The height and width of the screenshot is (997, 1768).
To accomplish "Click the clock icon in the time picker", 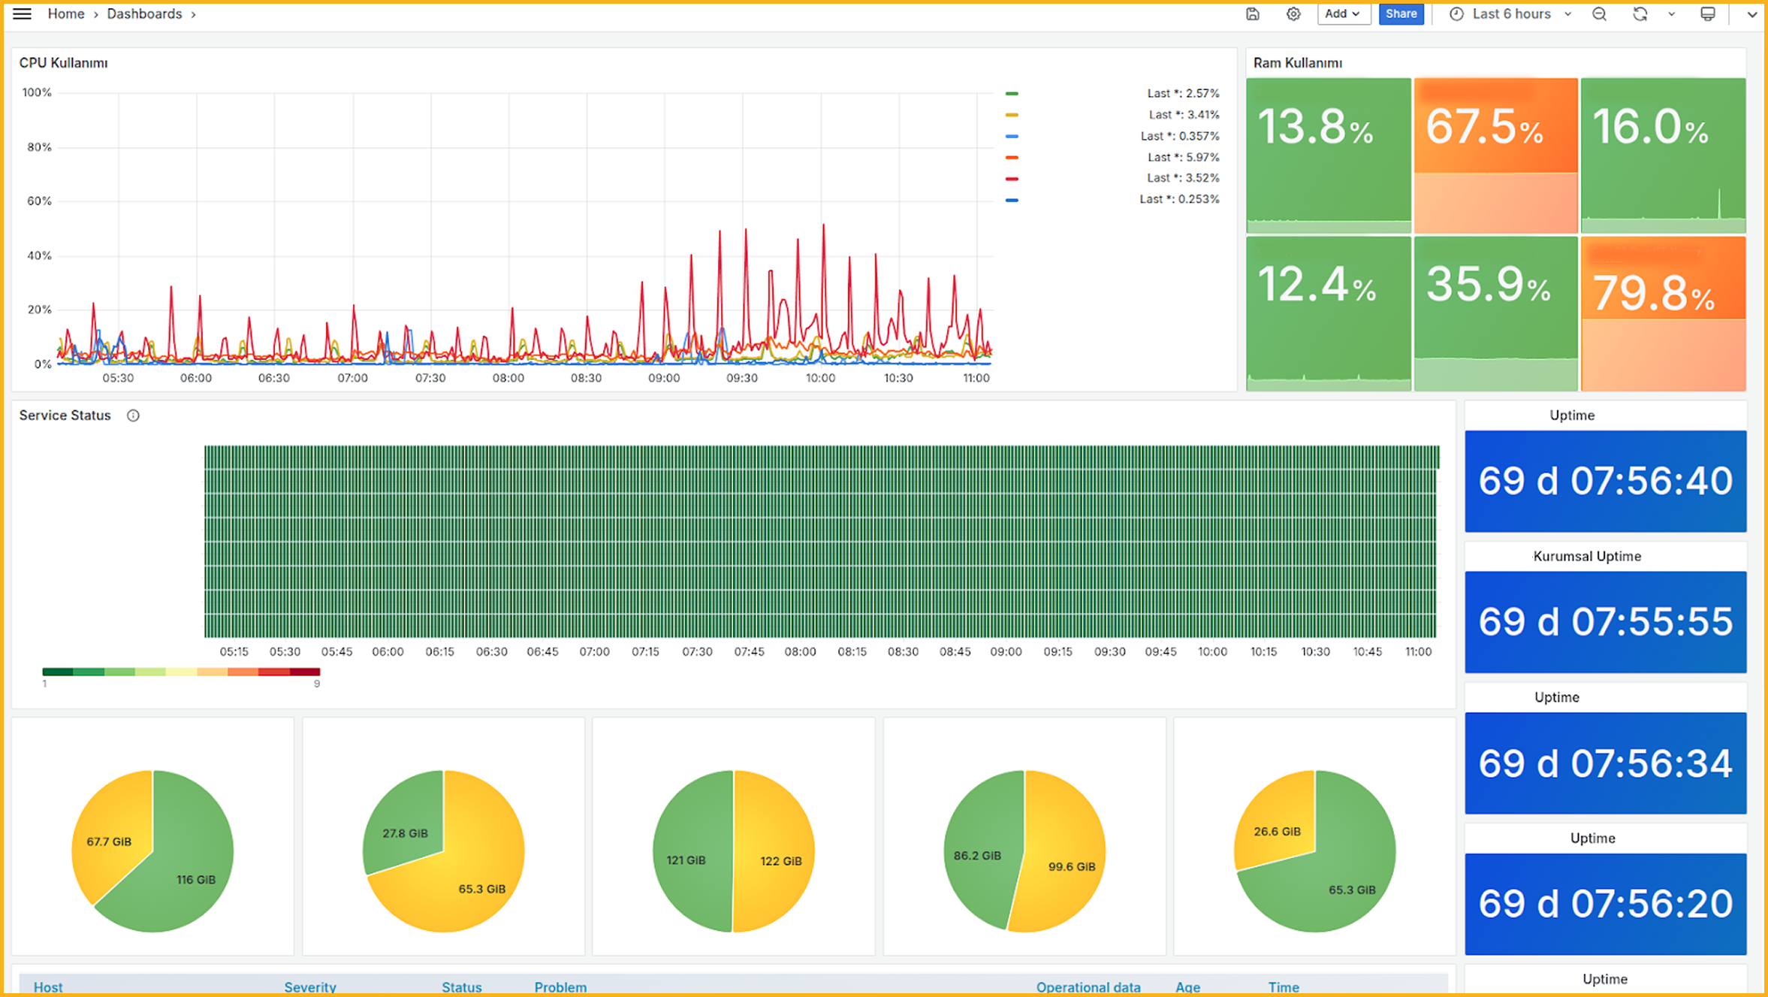I will pyautogui.click(x=1456, y=14).
